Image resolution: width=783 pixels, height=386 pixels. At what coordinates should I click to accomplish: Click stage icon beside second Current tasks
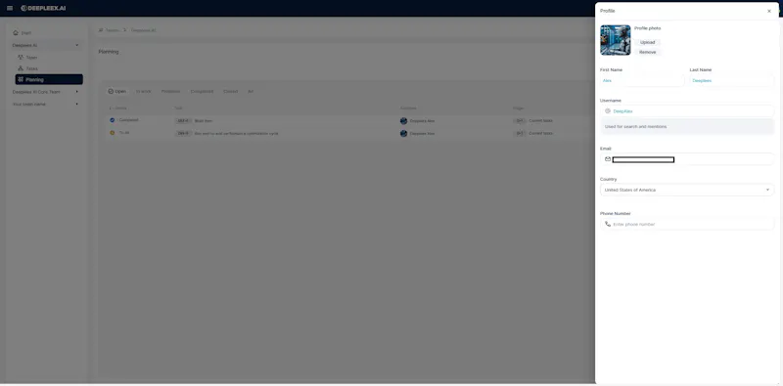tap(520, 133)
